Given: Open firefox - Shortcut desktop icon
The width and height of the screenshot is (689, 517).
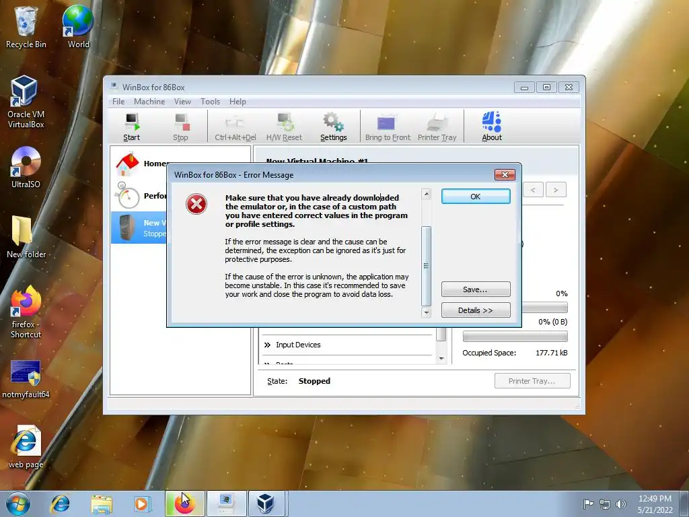Looking at the screenshot, I should 26,312.
